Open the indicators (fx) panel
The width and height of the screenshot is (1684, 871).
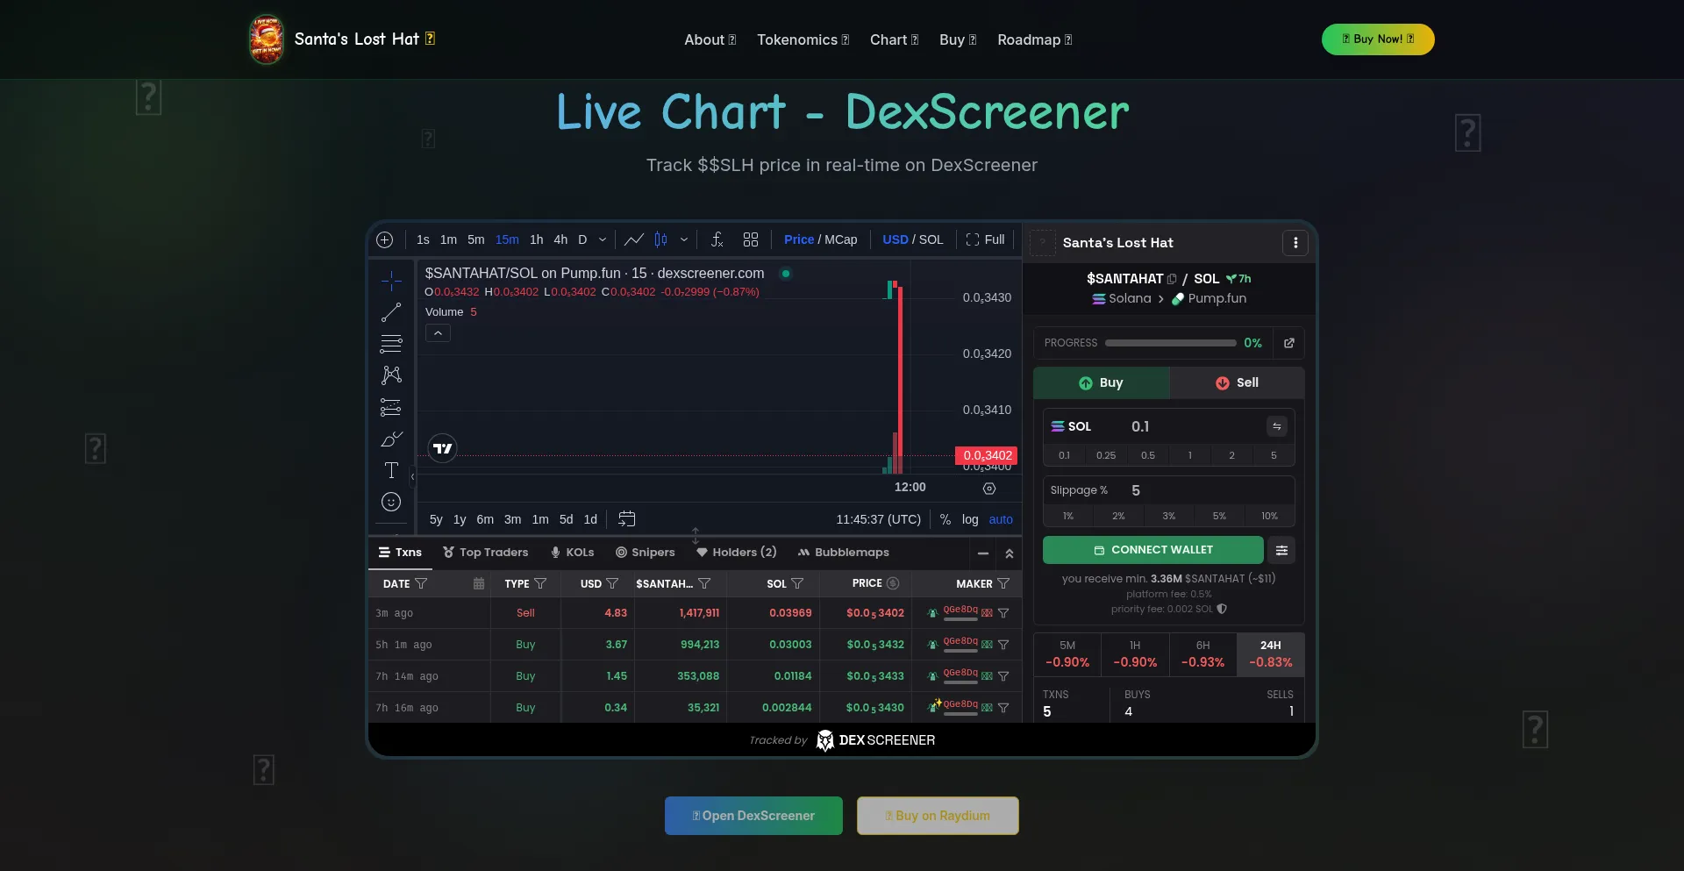pos(717,239)
